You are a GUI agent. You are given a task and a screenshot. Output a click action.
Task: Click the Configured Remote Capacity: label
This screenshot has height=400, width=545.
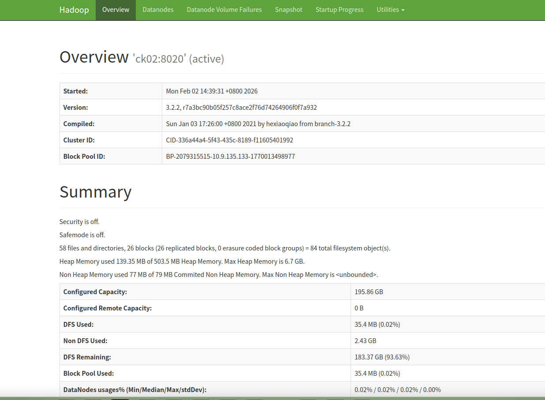pos(108,308)
